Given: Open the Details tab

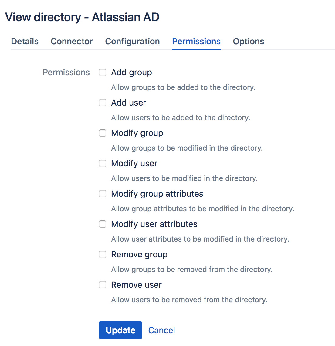Looking at the screenshot, I should click(25, 42).
